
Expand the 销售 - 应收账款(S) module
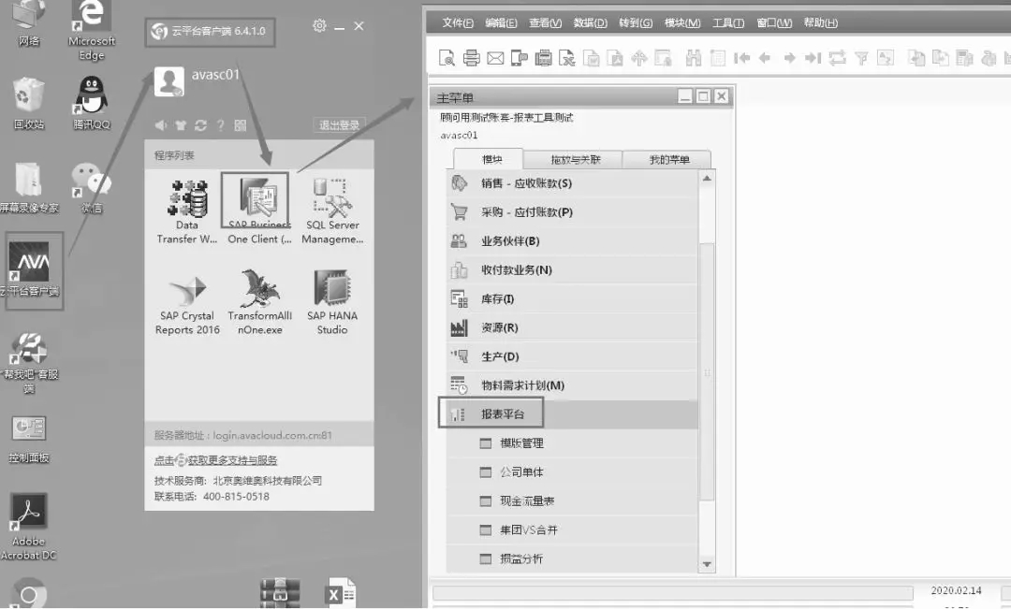(x=573, y=183)
